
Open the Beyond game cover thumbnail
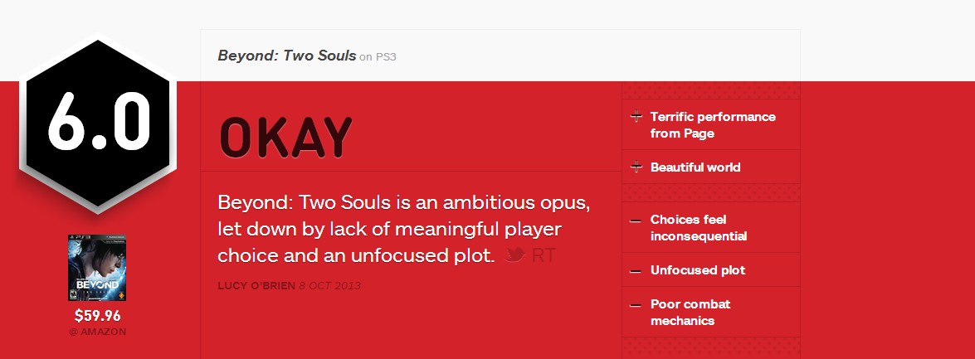(x=97, y=268)
